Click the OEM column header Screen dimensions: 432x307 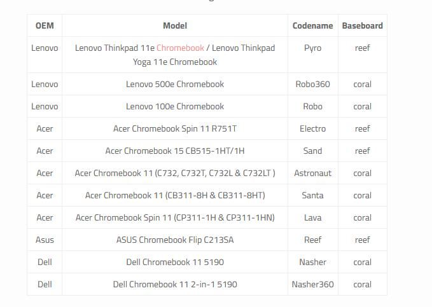45,26
